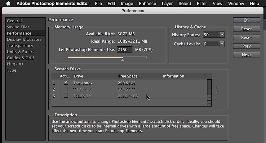Click the memory slider minus sign

(x=64, y=58)
